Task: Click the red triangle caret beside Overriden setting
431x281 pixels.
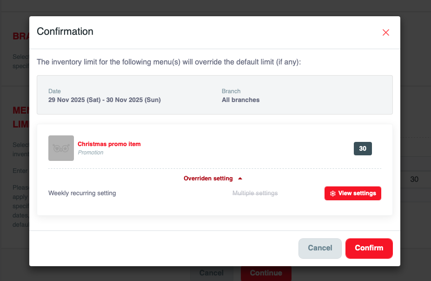Action: [240, 179]
